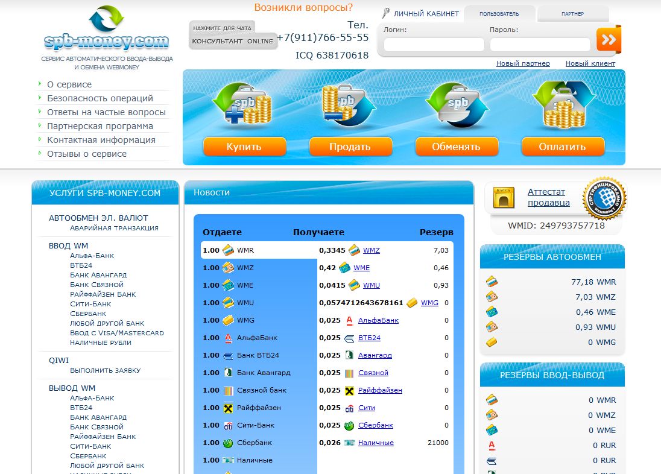Click the WMZ icon in Получаете column

[x=354, y=250]
